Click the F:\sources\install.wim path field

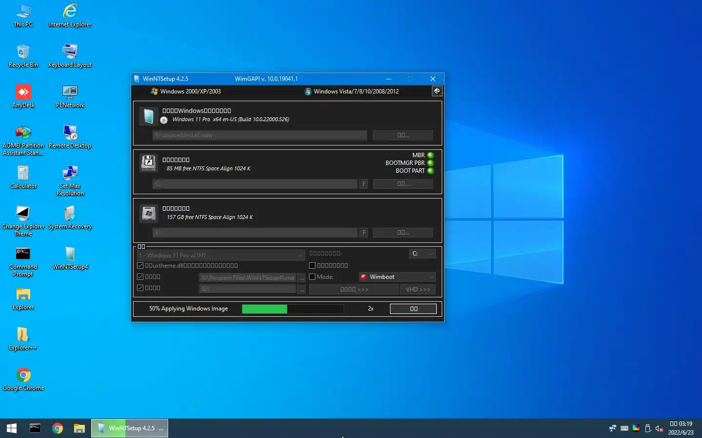point(260,135)
